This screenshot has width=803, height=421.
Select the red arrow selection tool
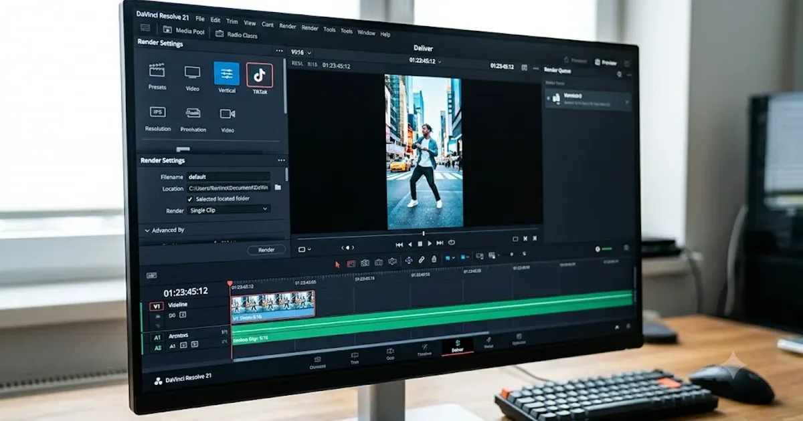pyautogui.click(x=337, y=263)
